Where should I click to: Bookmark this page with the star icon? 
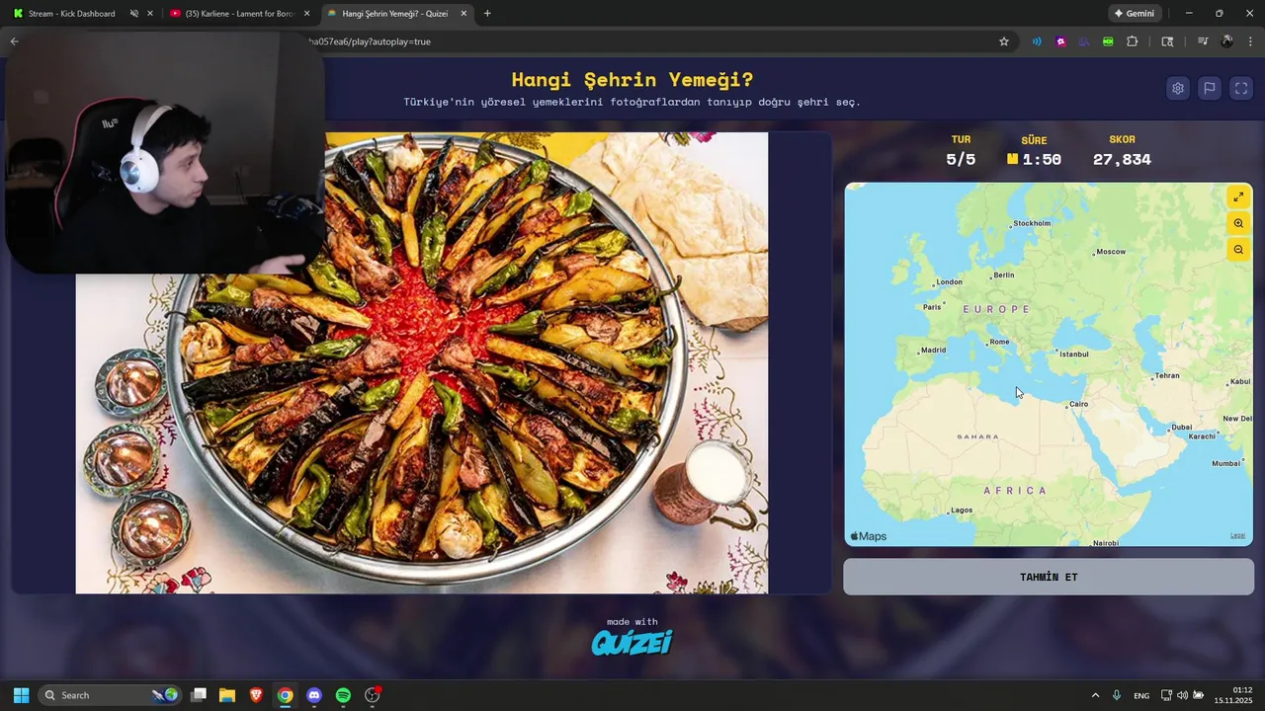pyautogui.click(x=1004, y=41)
